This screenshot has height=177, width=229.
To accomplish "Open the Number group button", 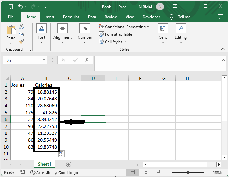I will tap(85, 33).
